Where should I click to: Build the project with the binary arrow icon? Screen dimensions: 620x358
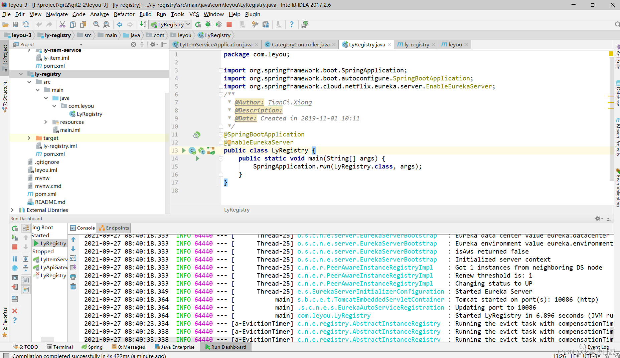(x=143, y=24)
